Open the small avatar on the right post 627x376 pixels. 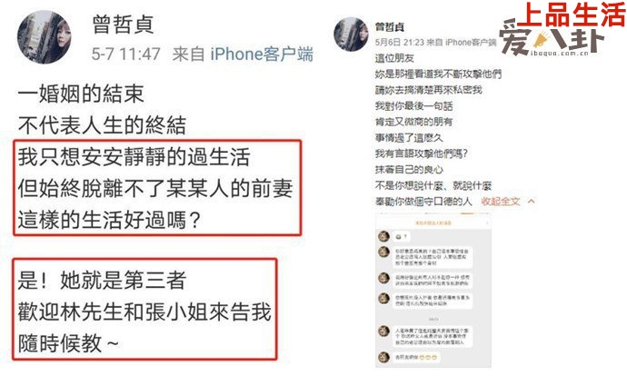click(x=351, y=34)
